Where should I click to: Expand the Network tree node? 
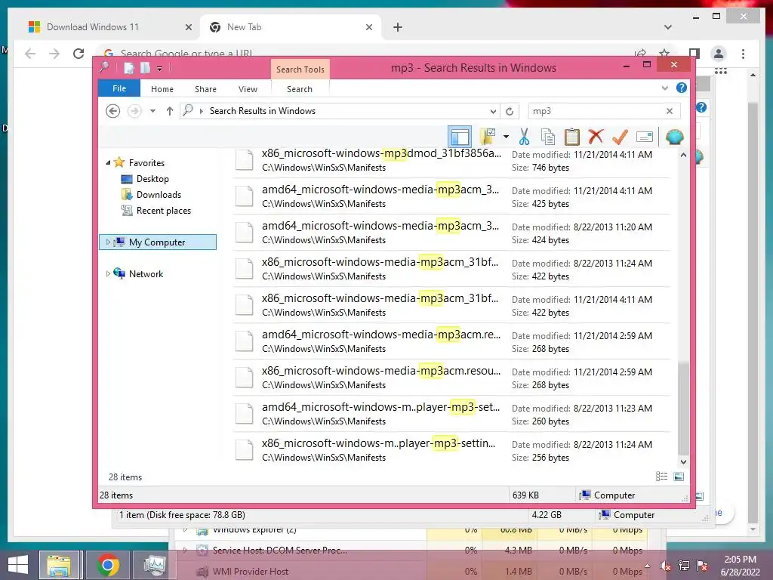[x=108, y=273]
